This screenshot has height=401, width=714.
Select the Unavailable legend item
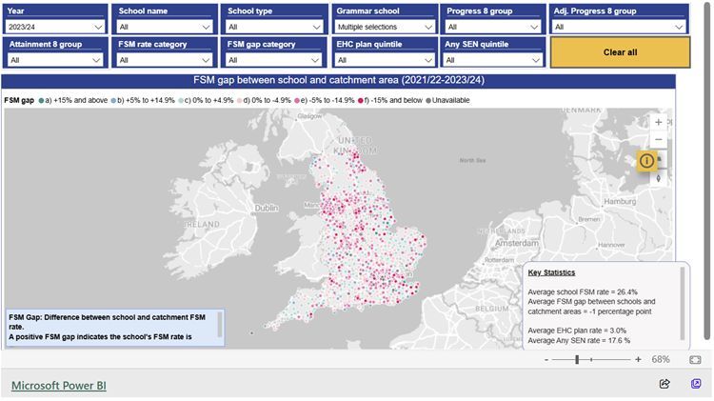[x=447, y=100]
